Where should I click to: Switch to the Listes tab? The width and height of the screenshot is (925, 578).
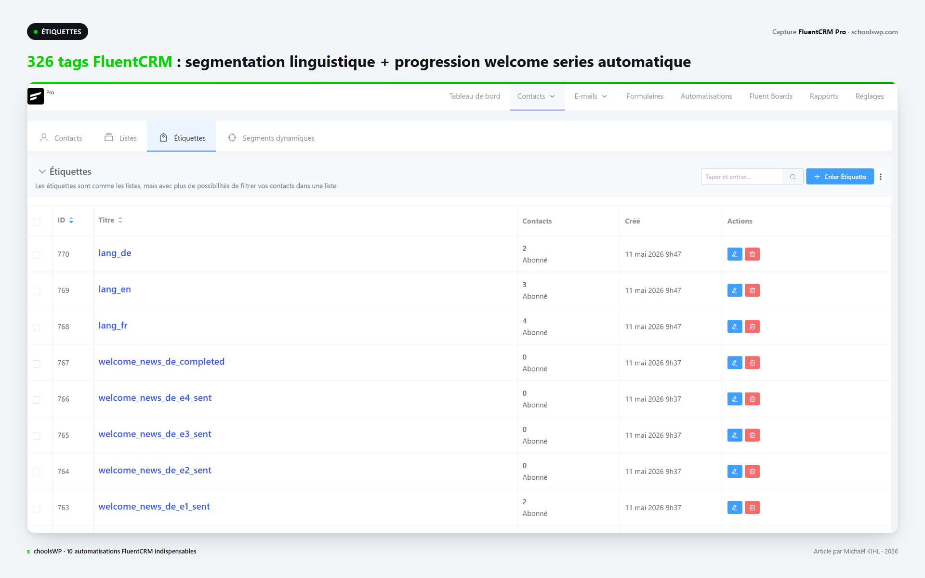(x=121, y=138)
